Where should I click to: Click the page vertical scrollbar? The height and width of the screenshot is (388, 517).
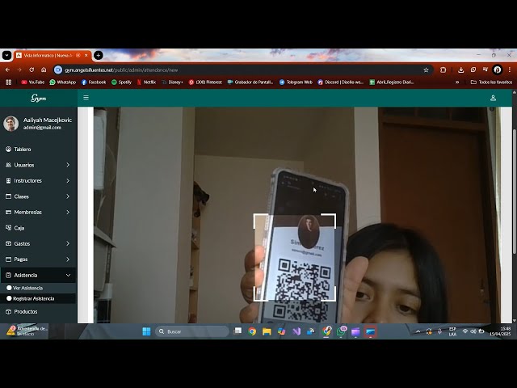(x=515, y=192)
